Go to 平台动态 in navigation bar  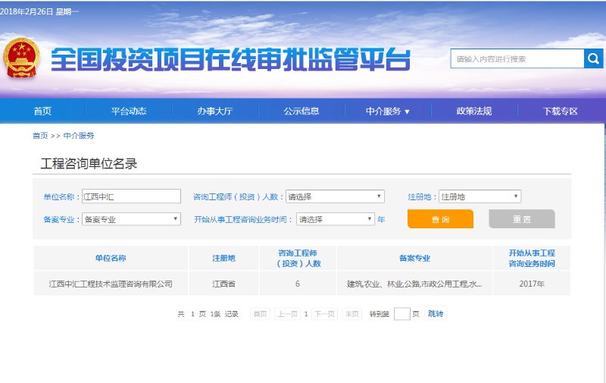[x=129, y=111]
